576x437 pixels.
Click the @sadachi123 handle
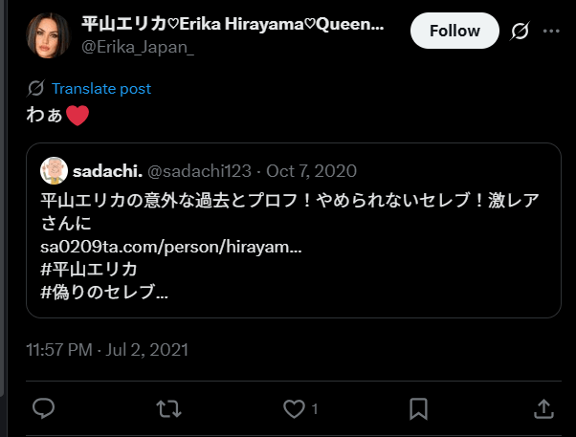tap(199, 171)
